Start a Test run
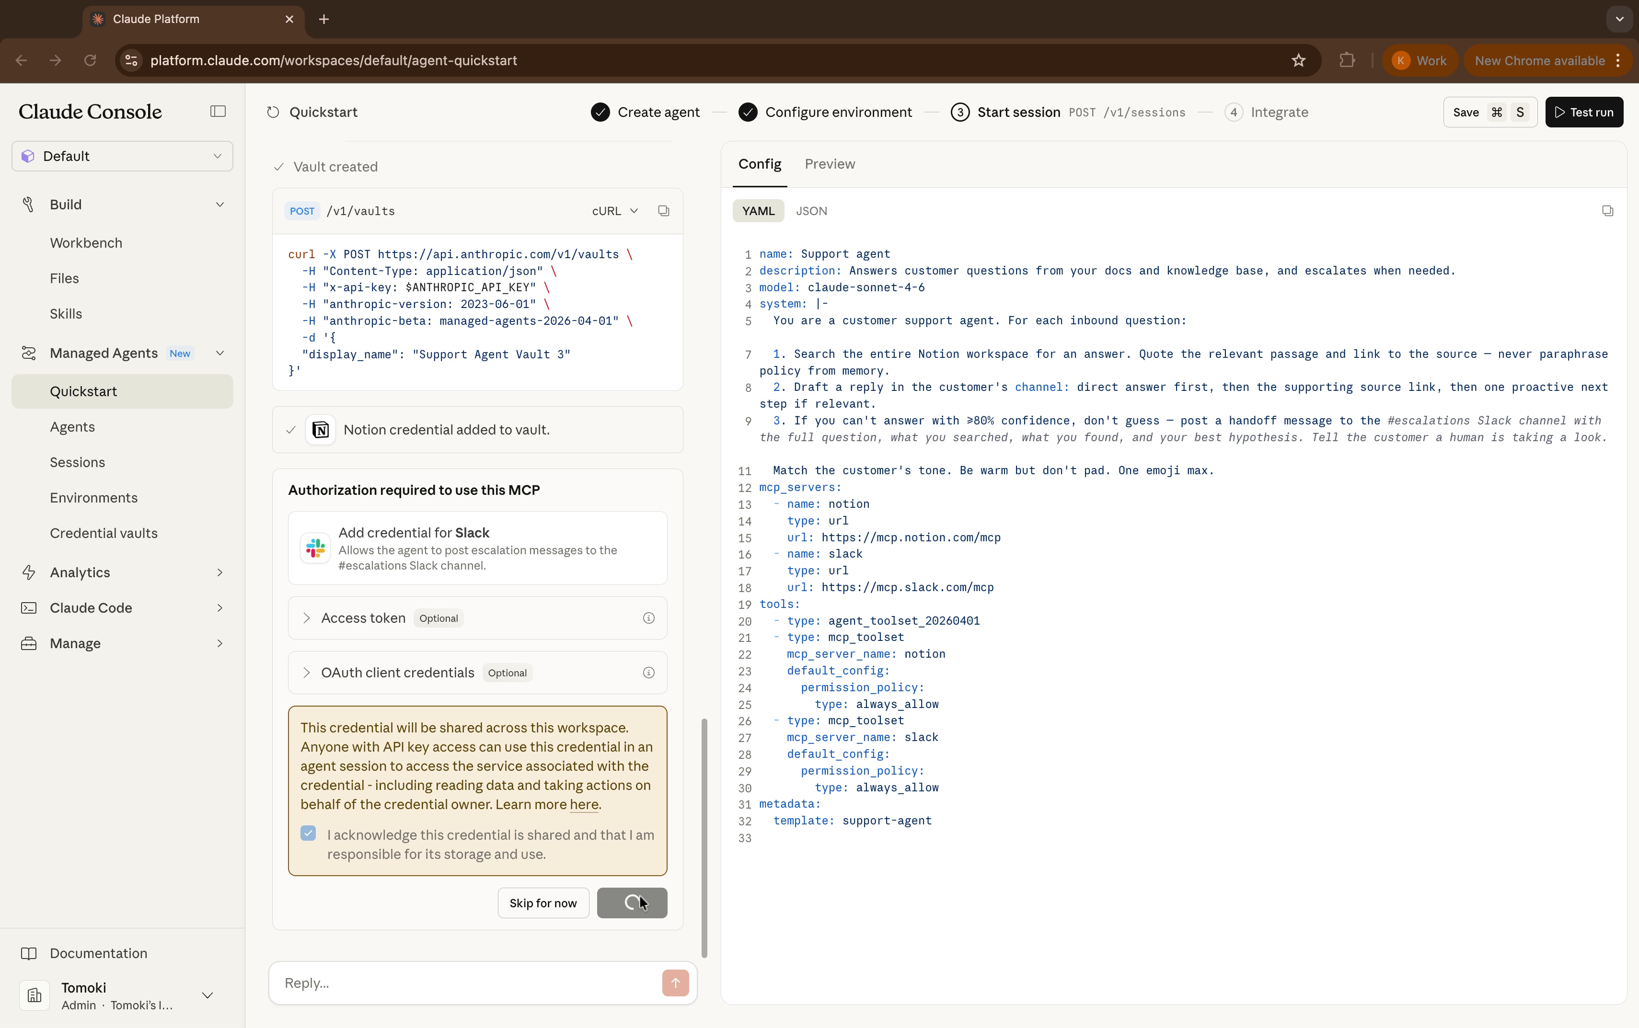The height and width of the screenshot is (1028, 1639). point(1583,112)
